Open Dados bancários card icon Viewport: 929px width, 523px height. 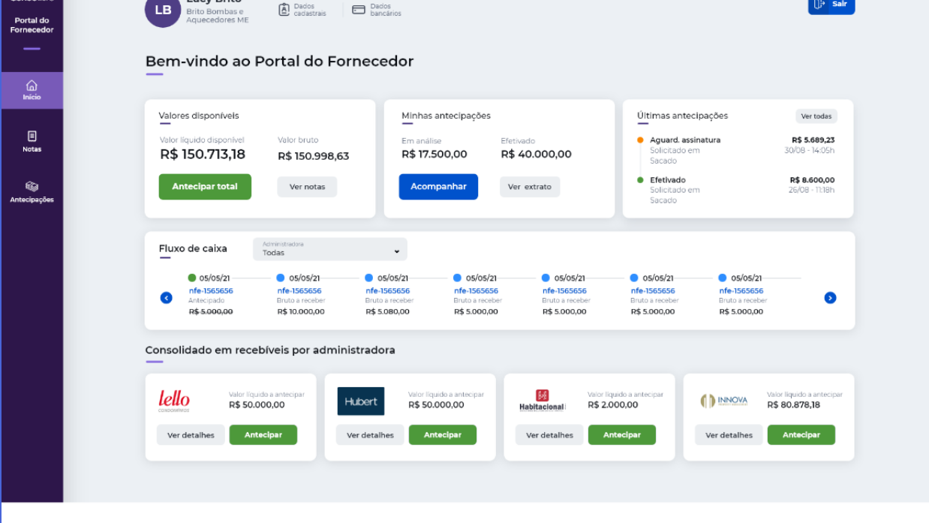pyautogui.click(x=359, y=10)
